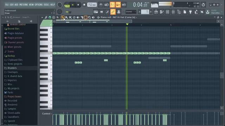Open the TOOLS menu
225x126 pixels.
click(46, 5)
